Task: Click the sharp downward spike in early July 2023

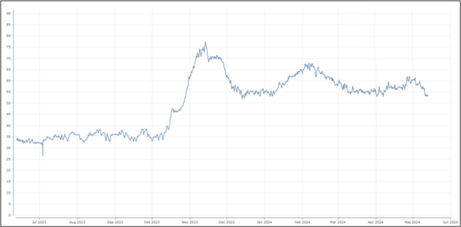Action: (43, 156)
